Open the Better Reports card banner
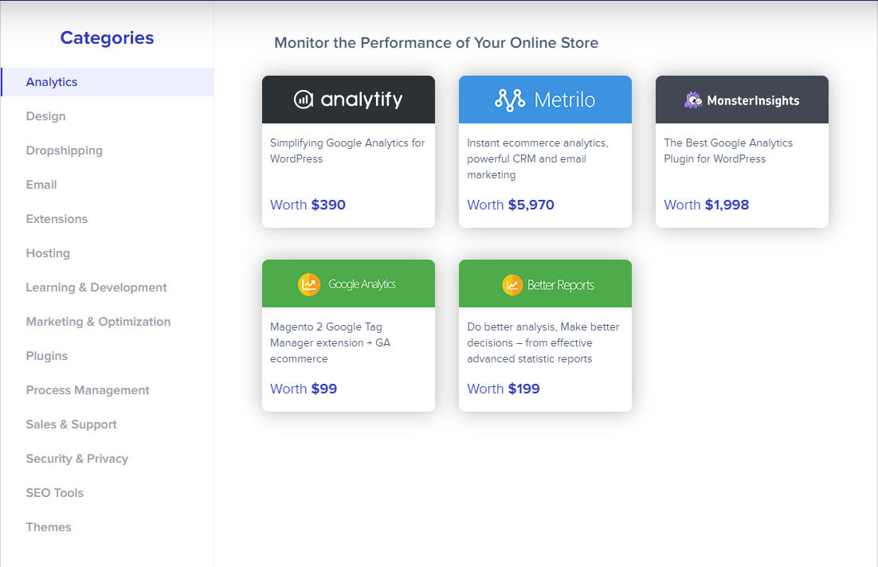The width and height of the screenshot is (878, 567). (x=546, y=283)
